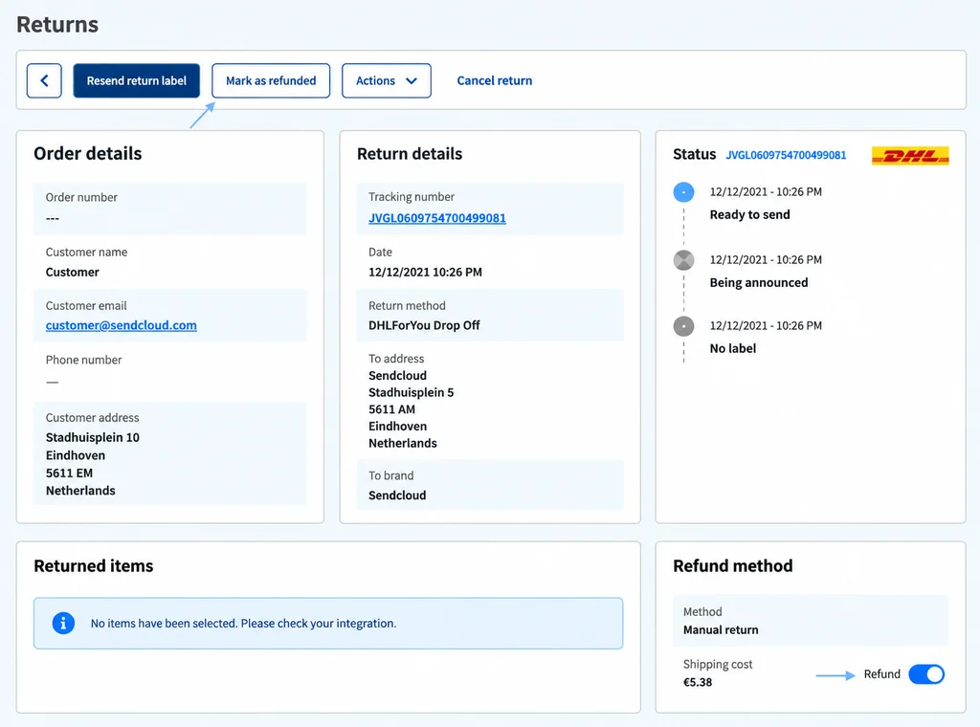Click the 'Stadhuisplein 5' to-address line

coord(411,392)
